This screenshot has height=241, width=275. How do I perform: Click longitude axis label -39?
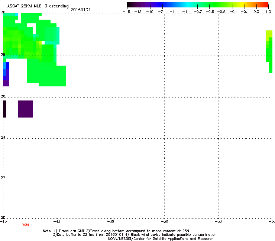click(x=111, y=221)
